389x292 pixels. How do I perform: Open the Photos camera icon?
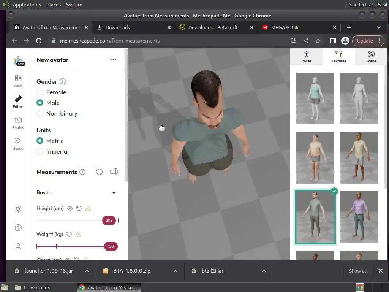coord(18,123)
